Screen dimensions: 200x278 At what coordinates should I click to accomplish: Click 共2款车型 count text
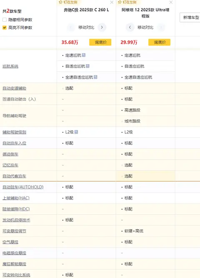[x=12, y=11]
